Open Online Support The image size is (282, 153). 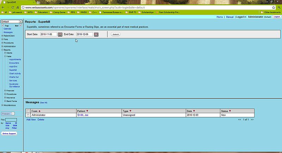(x=9, y=134)
